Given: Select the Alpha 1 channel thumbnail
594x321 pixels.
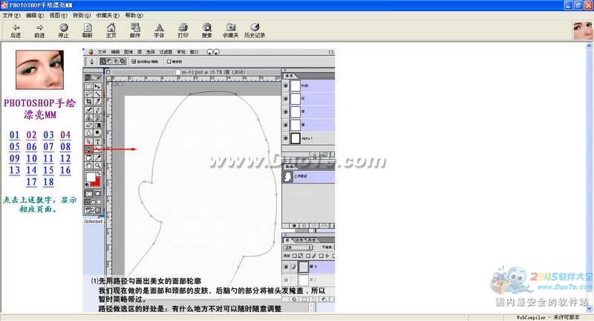Looking at the screenshot, I should (x=296, y=138).
